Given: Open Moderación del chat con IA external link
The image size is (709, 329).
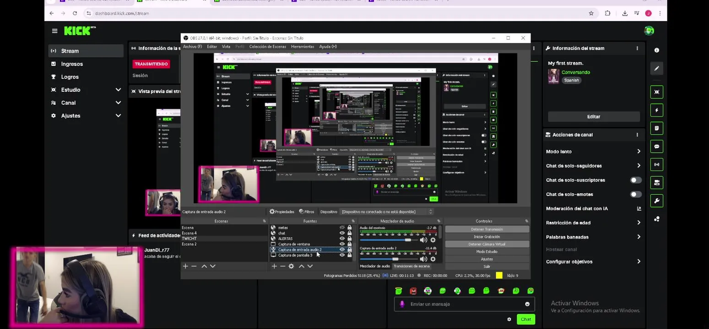Looking at the screenshot, I should (639, 209).
